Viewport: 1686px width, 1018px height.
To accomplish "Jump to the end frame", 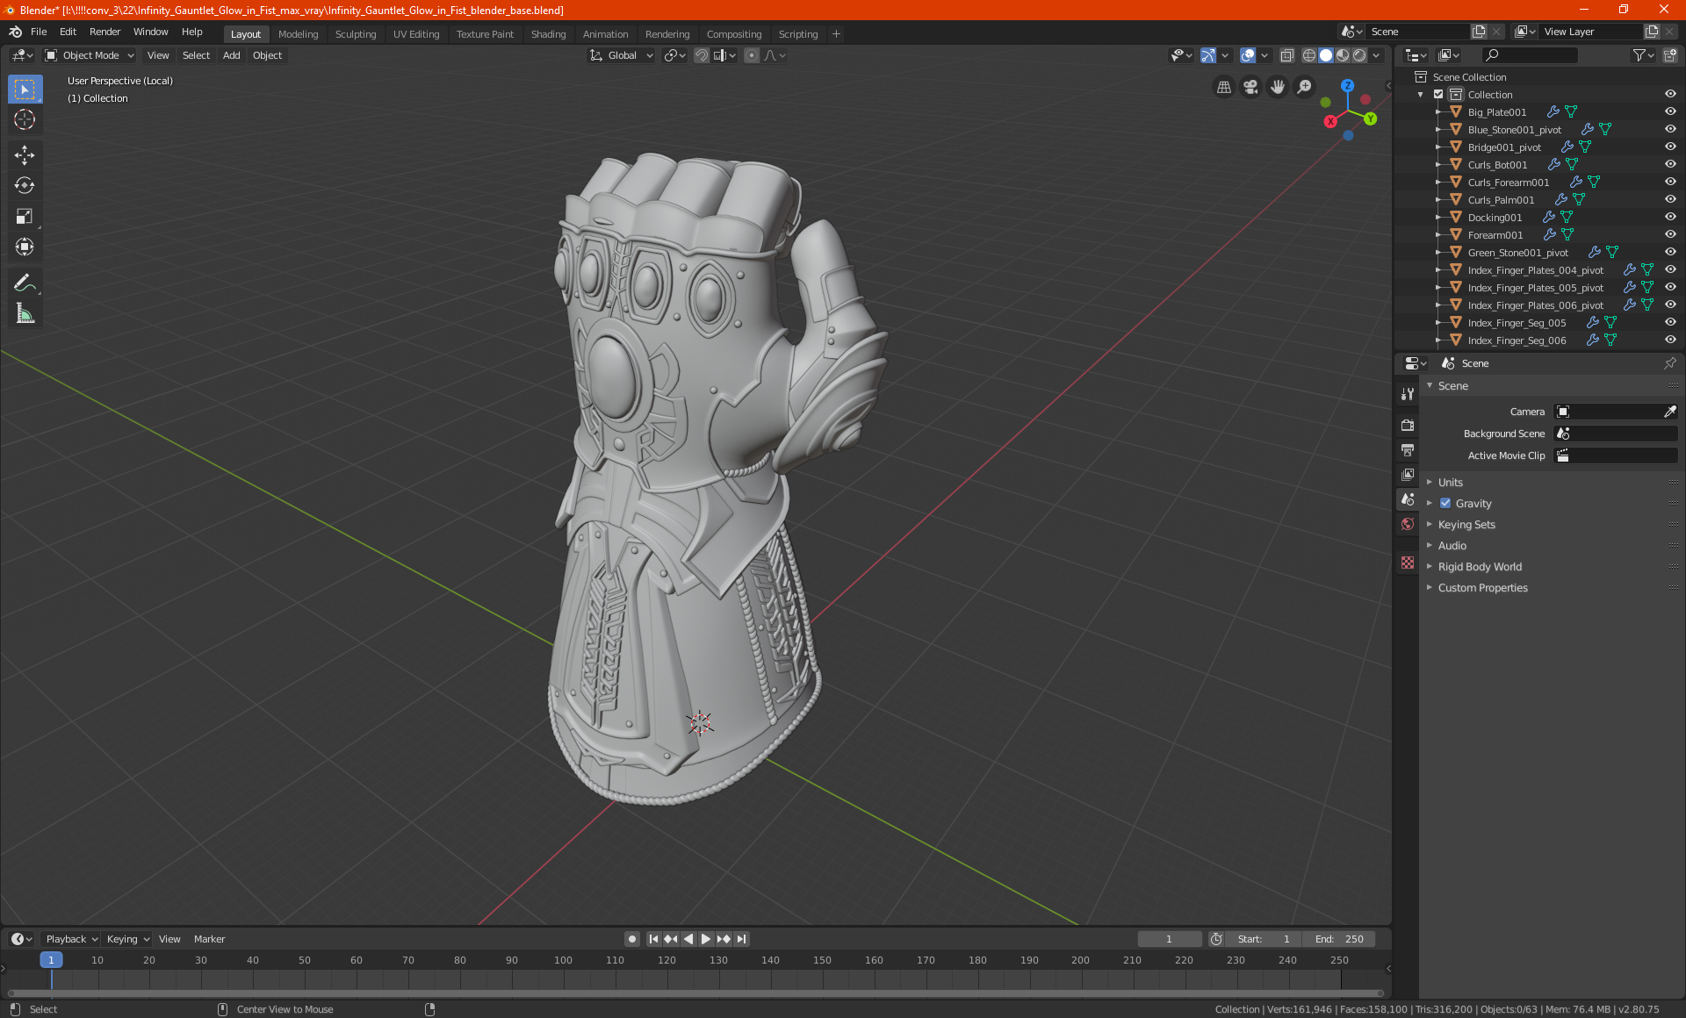I will (742, 939).
